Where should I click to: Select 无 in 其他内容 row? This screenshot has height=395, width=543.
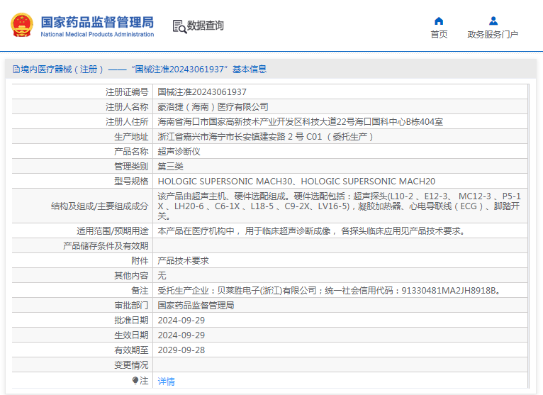coord(162,275)
